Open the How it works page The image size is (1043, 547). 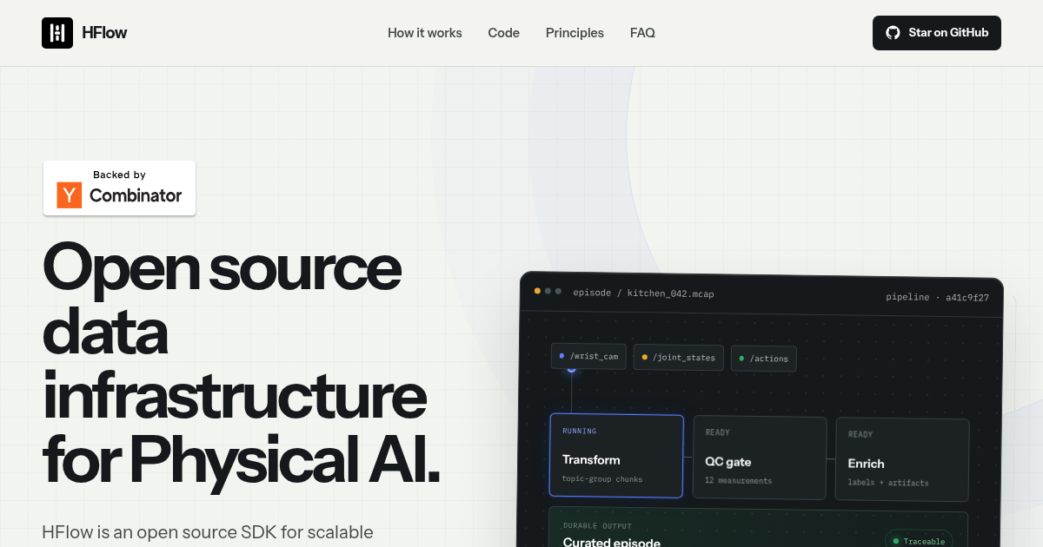point(425,33)
